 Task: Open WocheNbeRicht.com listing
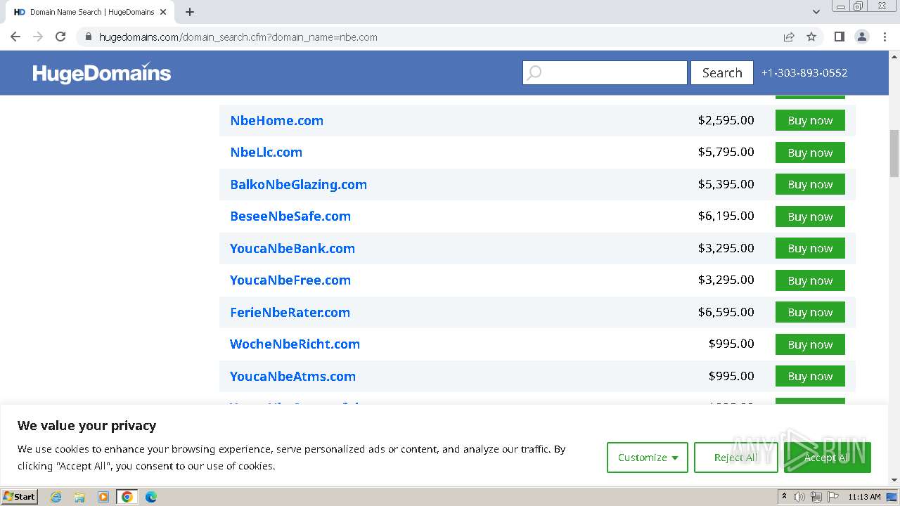pyautogui.click(x=295, y=344)
